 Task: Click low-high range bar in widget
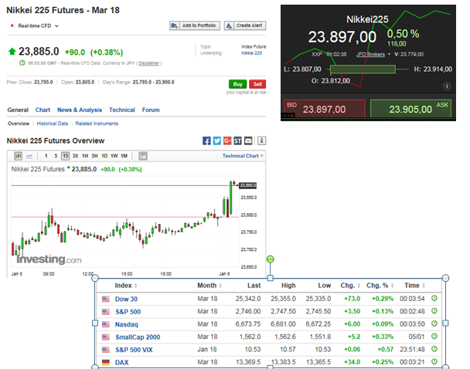(363, 69)
